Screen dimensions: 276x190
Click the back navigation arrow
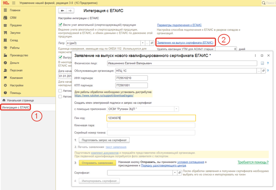62,11
